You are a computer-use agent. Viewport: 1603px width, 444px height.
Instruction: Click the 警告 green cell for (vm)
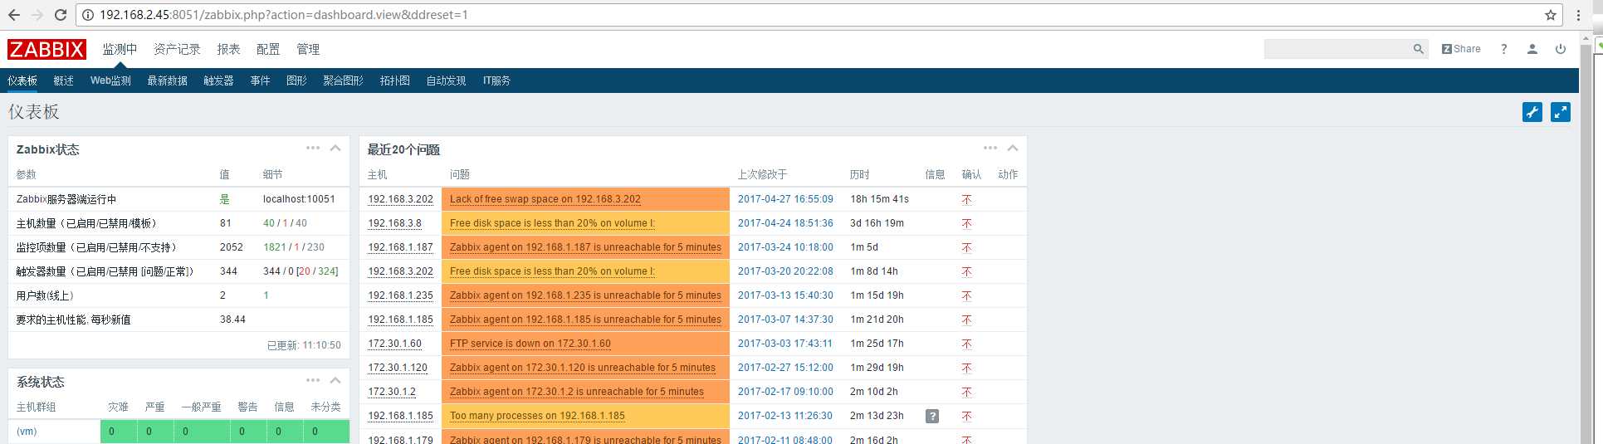248,432
